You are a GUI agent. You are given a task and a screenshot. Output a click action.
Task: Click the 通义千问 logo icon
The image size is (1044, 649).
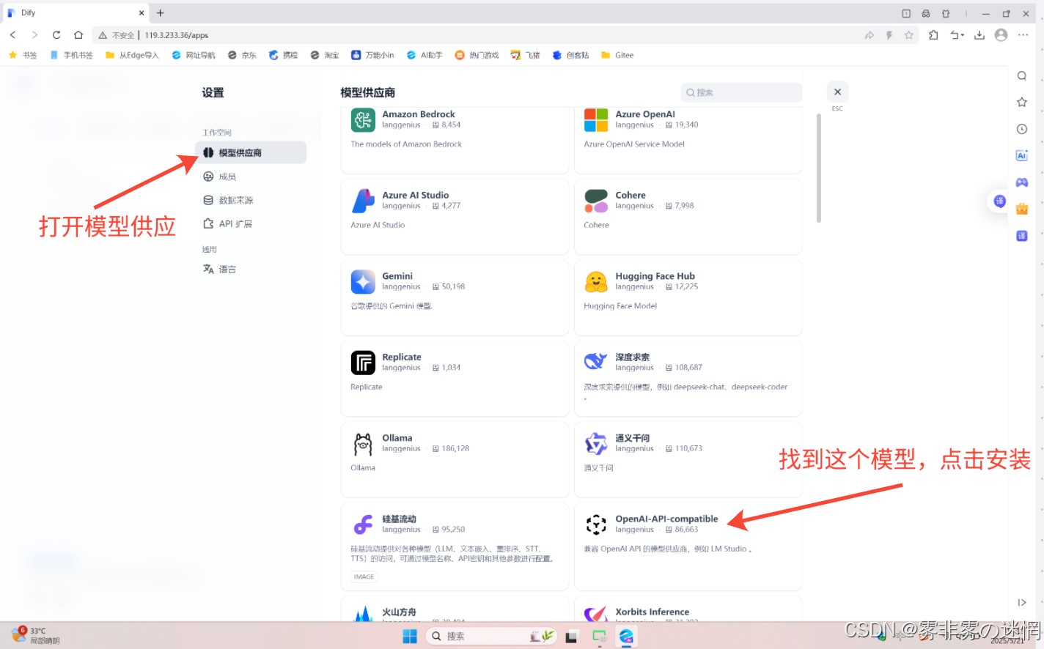click(596, 444)
